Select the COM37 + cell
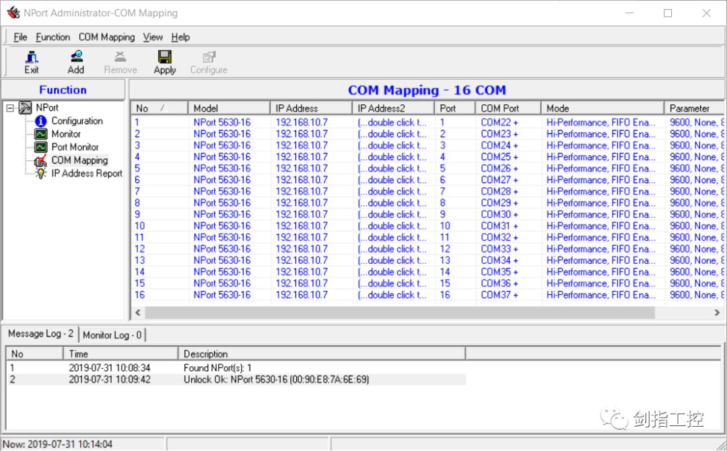 [x=499, y=295]
